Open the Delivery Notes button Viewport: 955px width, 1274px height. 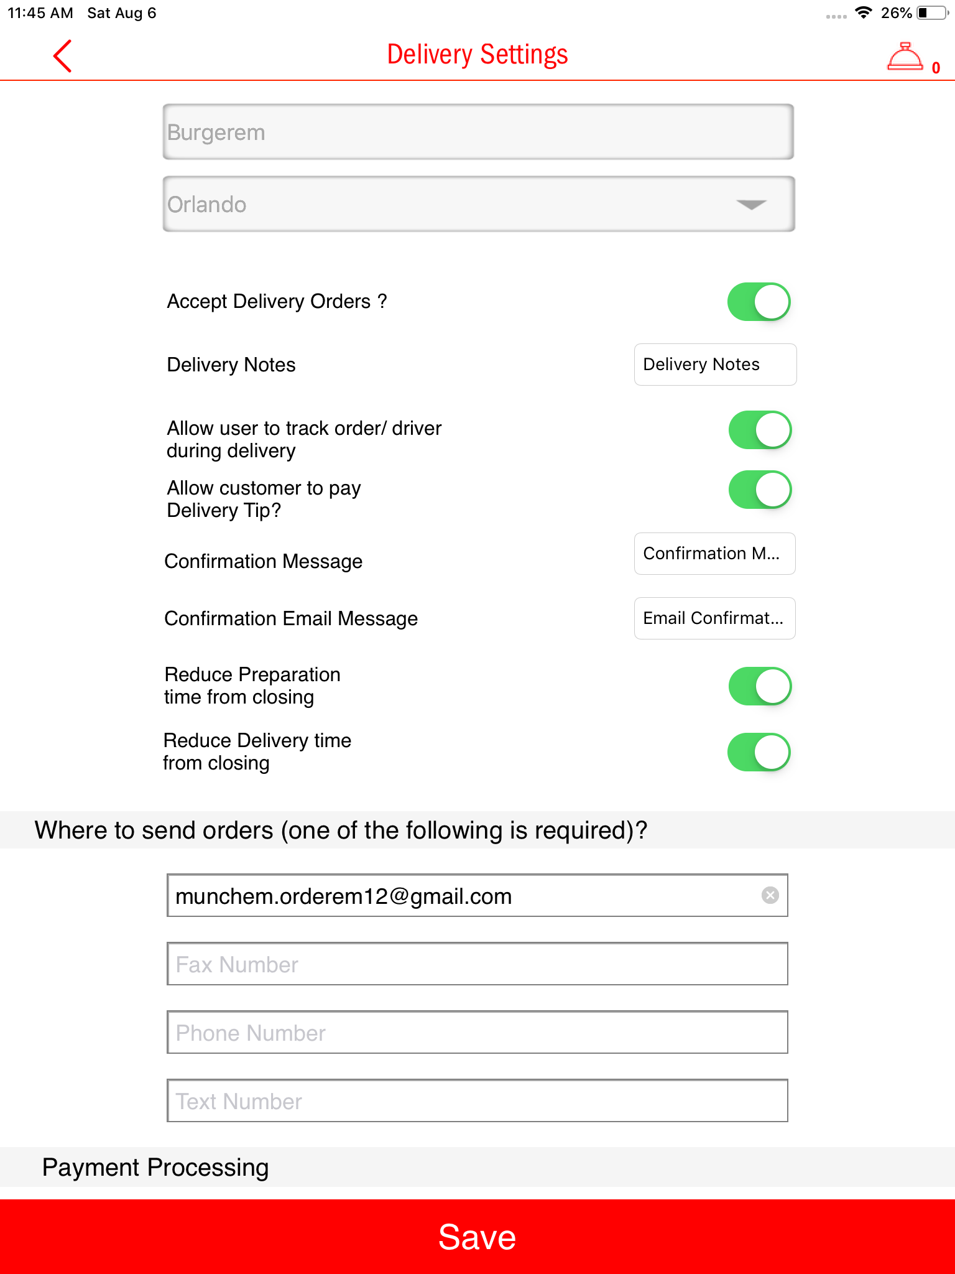[x=715, y=365]
